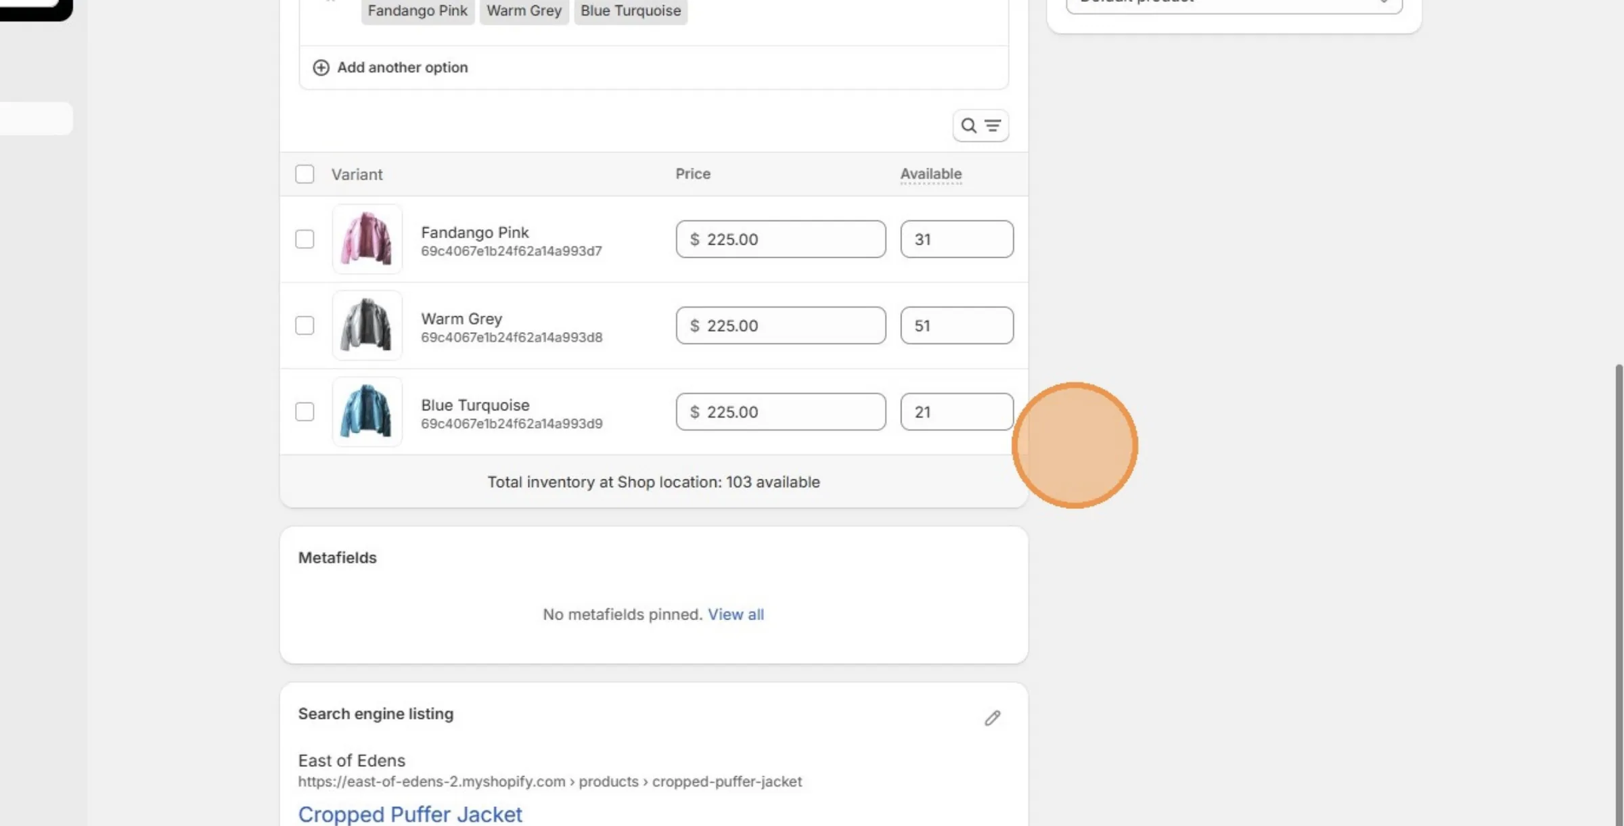Click the myshopify product URL text

click(549, 781)
